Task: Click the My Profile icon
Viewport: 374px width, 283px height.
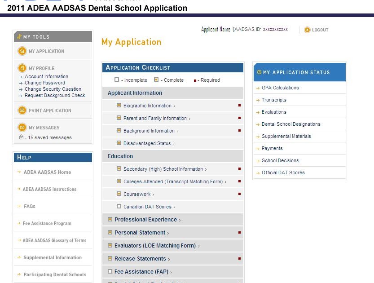Action: [x=22, y=68]
